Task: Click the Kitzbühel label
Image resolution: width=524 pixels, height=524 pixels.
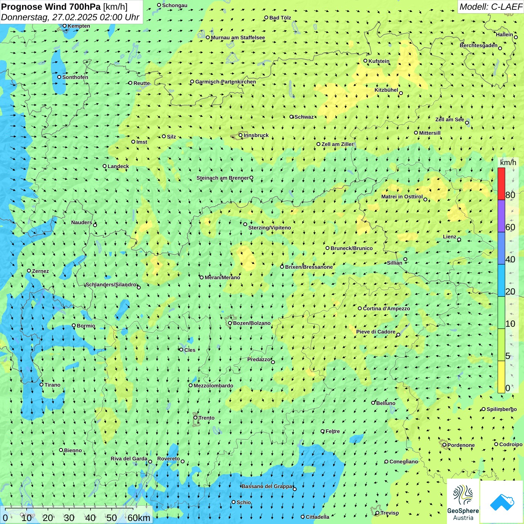Action: click(x=386, y=90)
